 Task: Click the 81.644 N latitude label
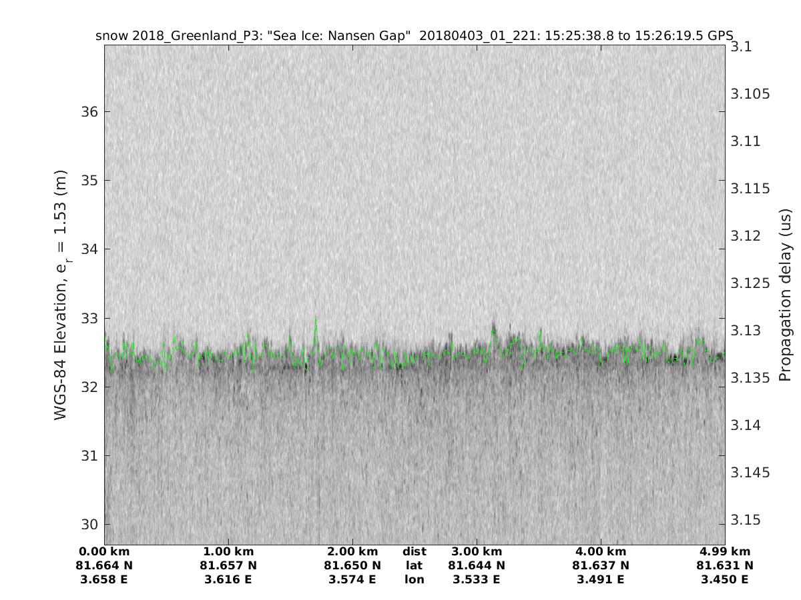477,565
